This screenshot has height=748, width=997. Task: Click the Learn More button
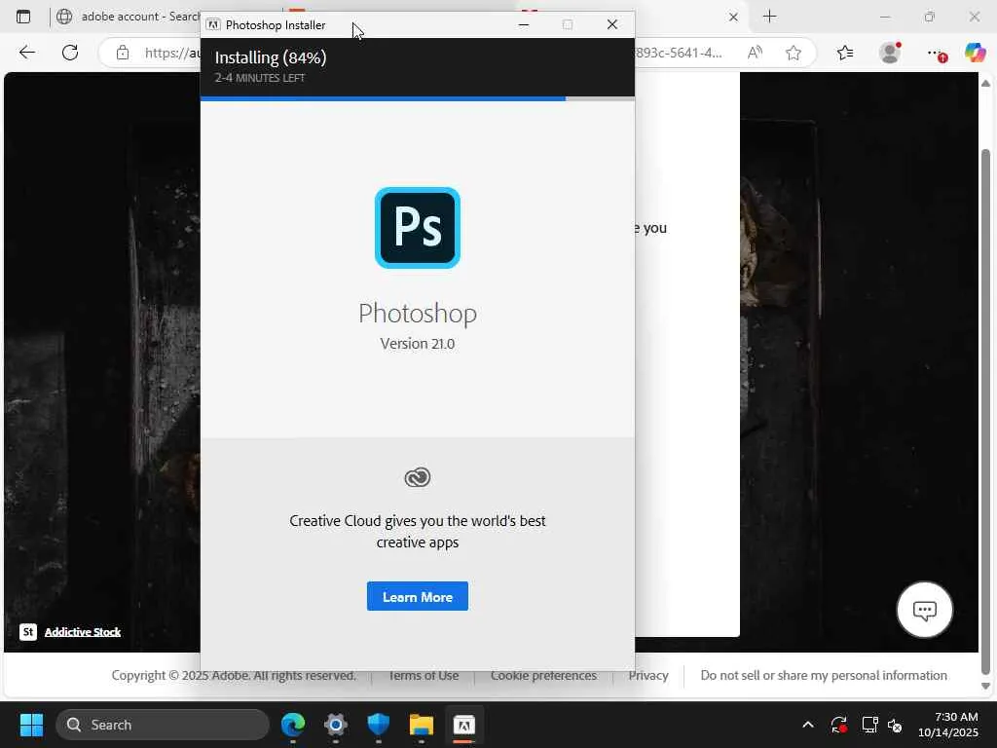pos(417,597)
